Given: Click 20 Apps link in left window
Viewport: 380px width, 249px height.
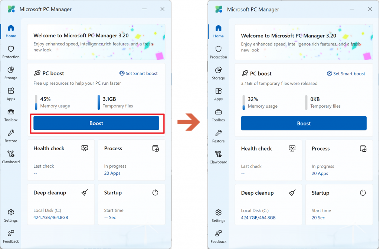Looking at the screenshot, I should pyautogui.click(x=112, y=173).
